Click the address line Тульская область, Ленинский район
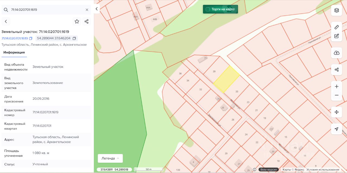 44,45
